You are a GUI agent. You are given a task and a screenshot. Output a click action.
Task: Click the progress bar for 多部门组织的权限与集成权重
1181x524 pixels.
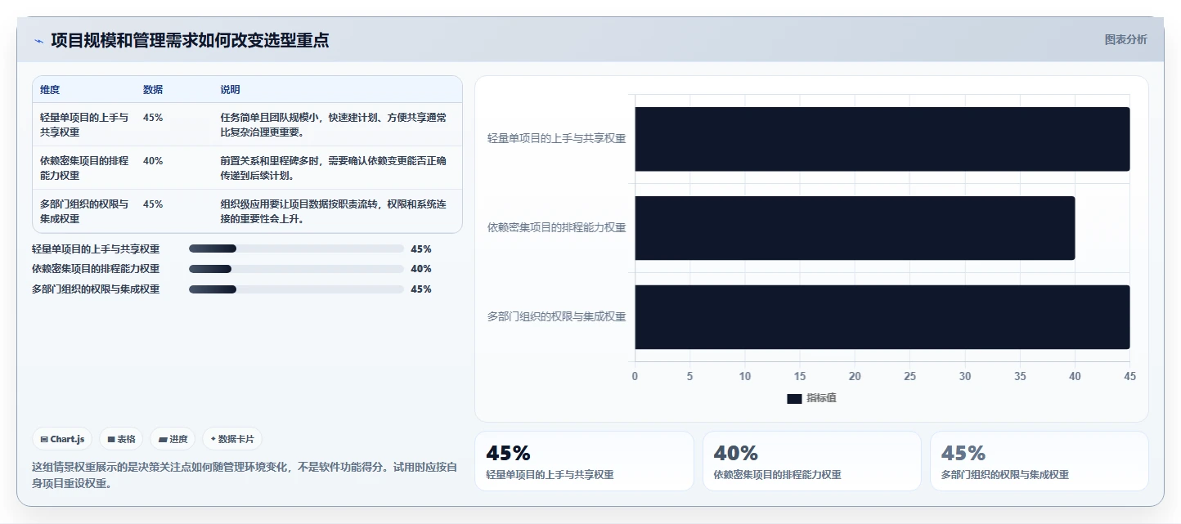coord(296,289)
